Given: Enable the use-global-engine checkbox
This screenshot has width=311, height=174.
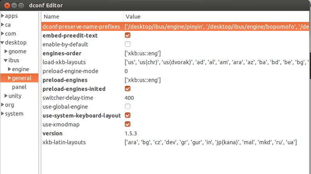Looking at the screenshot, I should [x=128, y=106].
